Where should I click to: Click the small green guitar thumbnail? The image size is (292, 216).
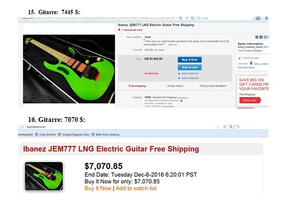pyautogui.click(x=44, y=176)
